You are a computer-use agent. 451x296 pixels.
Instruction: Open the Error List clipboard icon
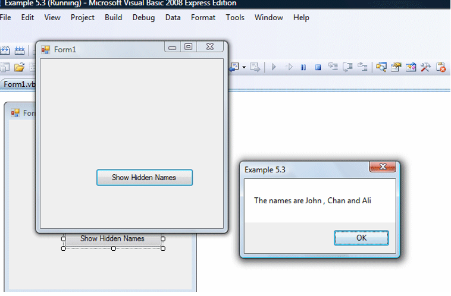click(441, 67)
